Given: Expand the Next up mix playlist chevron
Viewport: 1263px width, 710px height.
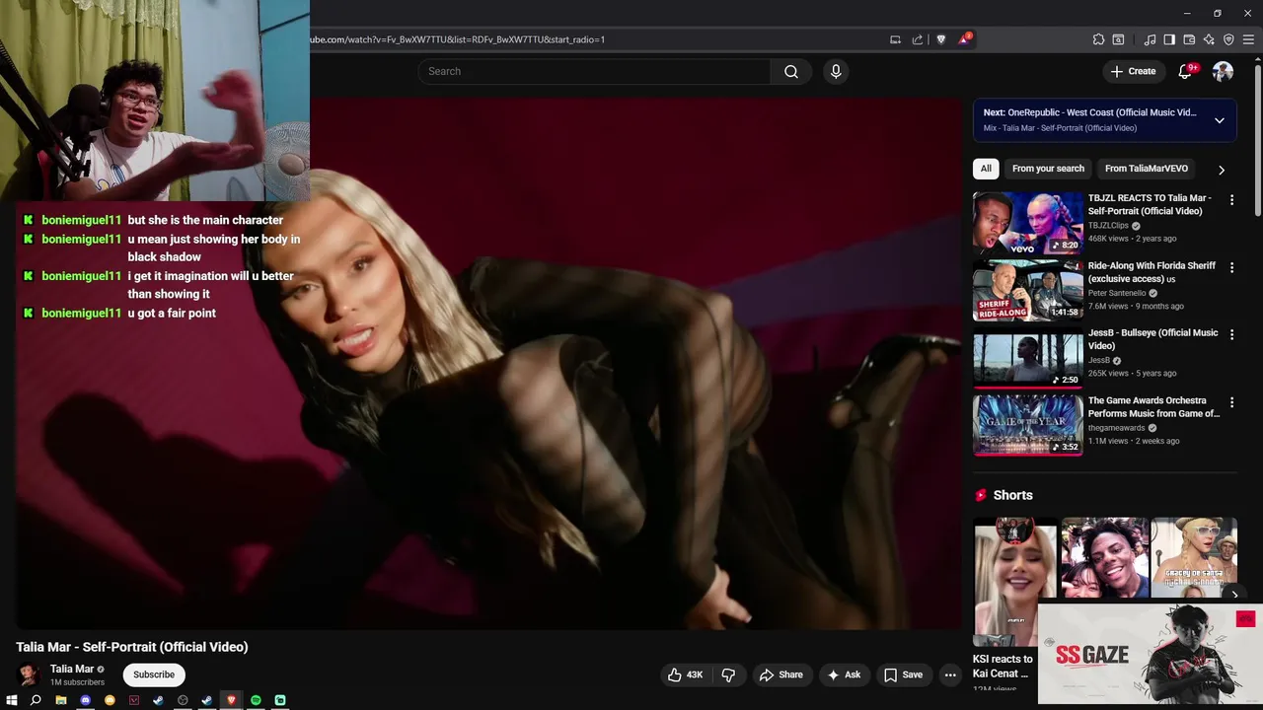Looking at the screenshot, I should pyautogui.click(x=1220, y=120).
